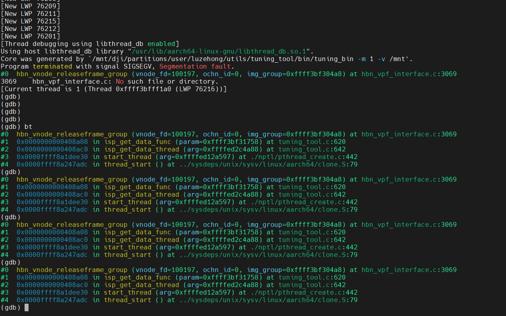Click isp_get_data_func in the last backtrace
The height and width of the screenshot is (316, 506).
pyautogui.click(x=137, y=278)
